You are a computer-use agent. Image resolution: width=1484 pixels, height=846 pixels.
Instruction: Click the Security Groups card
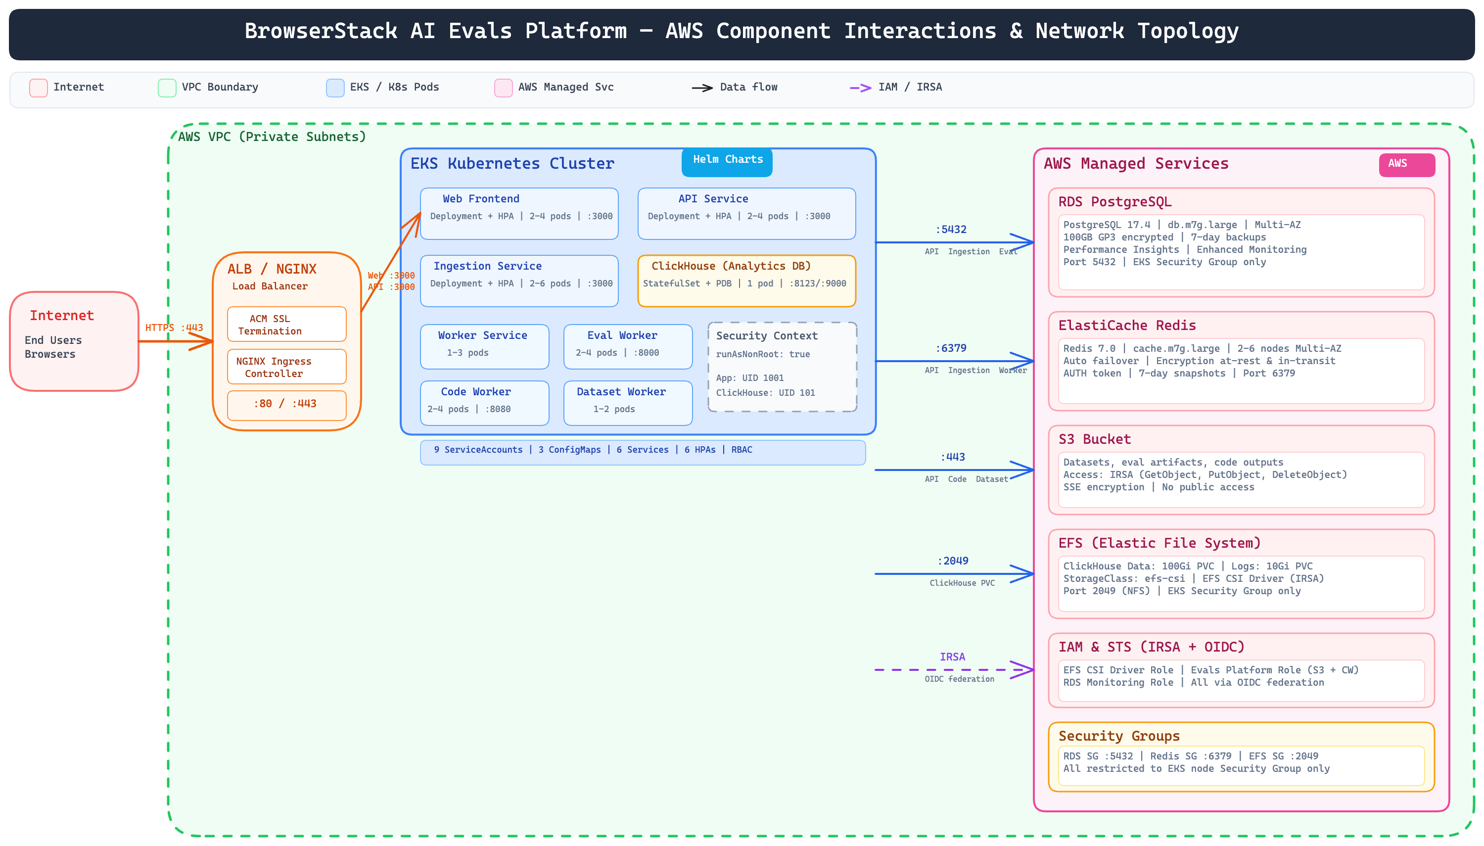1241,756
